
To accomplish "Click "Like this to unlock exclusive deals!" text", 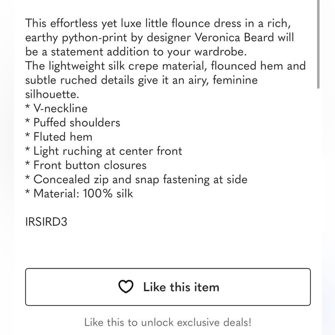I will (168, 322).
